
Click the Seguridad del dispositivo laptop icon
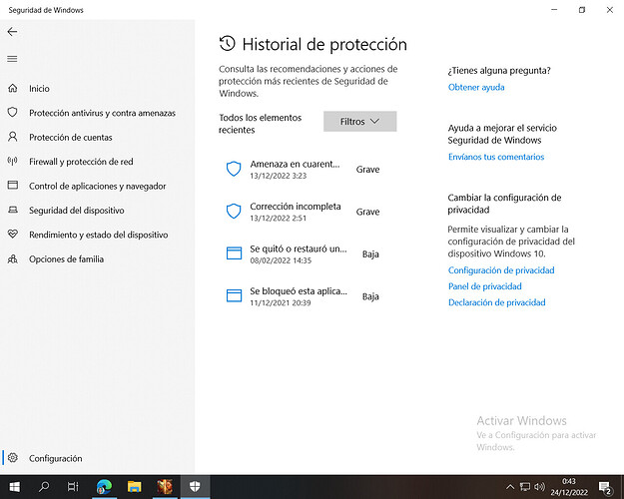(x=13, y=210)
